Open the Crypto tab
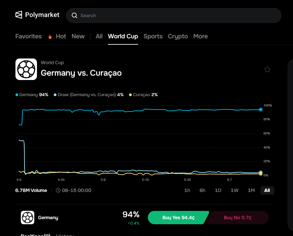Image resolution: width=293 pixels, height=236 pixels. click(178, 36)
